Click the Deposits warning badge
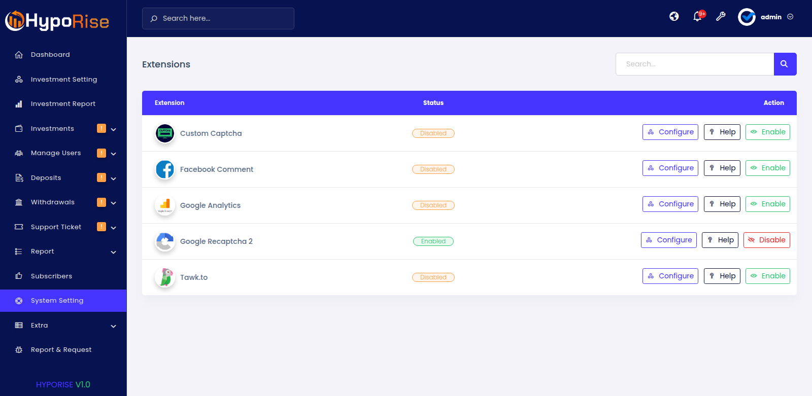 [101, 177]
